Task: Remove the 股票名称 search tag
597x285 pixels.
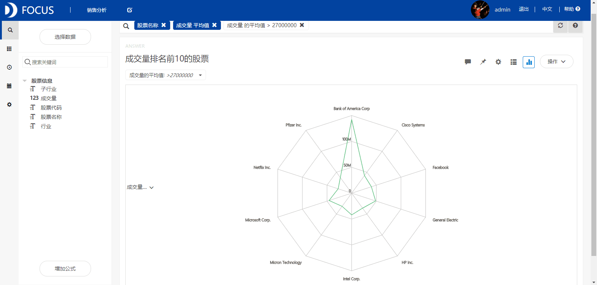Action: (163, 25)
